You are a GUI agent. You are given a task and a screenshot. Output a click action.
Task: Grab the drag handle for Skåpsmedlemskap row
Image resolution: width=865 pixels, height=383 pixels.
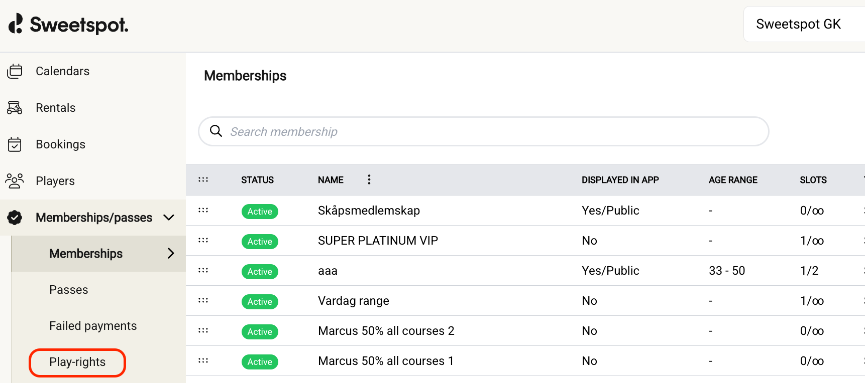coord(203,210)
